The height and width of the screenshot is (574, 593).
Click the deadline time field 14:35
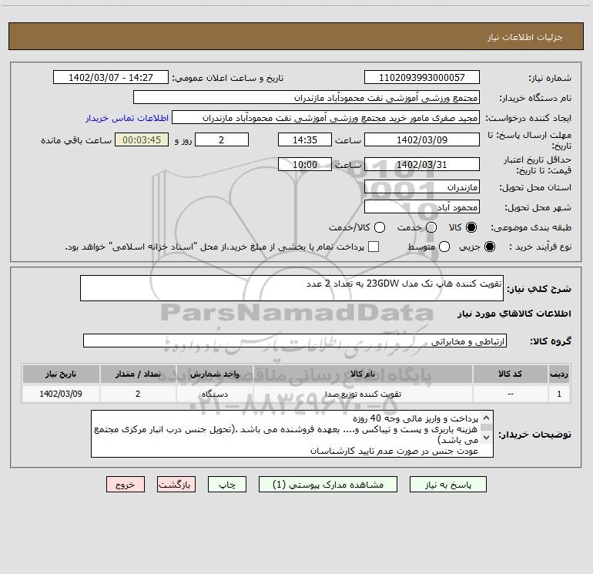coord(305,140)
